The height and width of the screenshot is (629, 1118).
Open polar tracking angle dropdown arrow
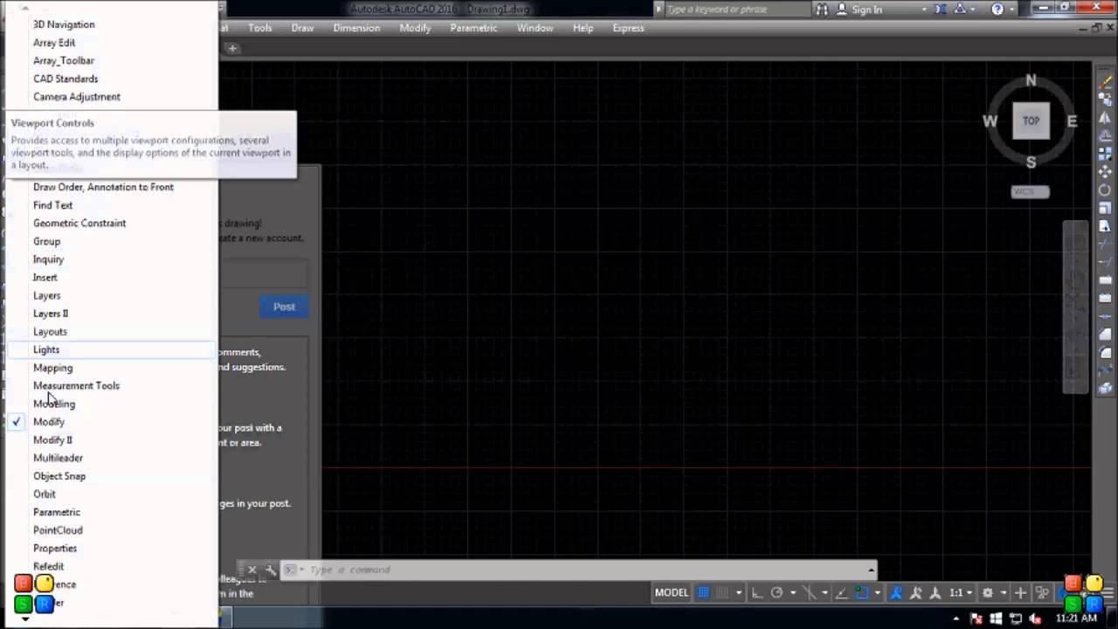point(793,592)
